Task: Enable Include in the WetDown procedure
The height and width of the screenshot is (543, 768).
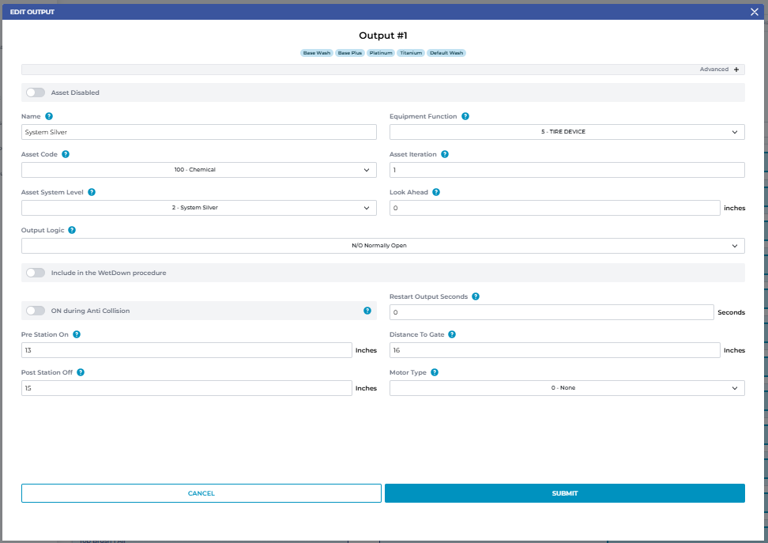Action: [36, 273]
